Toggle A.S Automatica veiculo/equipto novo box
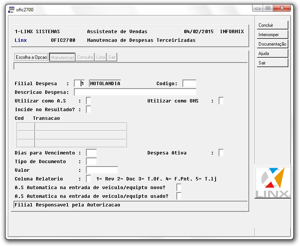This screenshot has height=246, width=300. 179,188
